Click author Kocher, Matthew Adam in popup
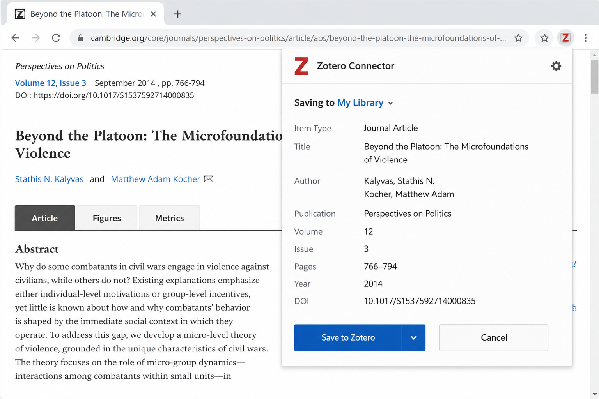The image size is (599, 399). point(409,194)
